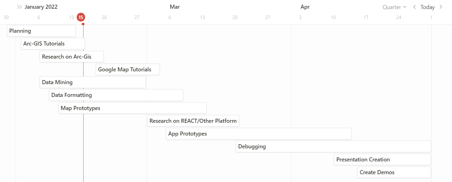
Task: Open the Planning task bar
Action: pyautogui.click(x=41, y=31)
